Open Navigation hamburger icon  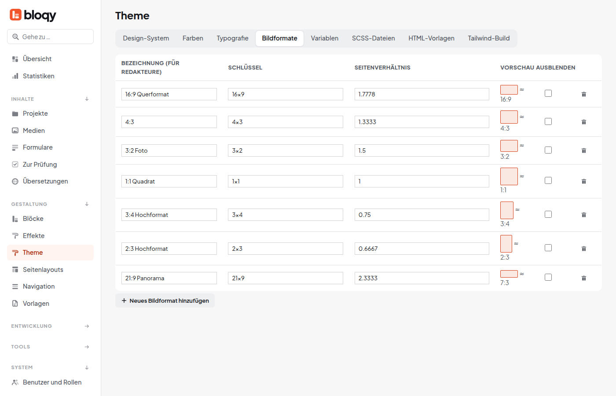click(15, 286)
